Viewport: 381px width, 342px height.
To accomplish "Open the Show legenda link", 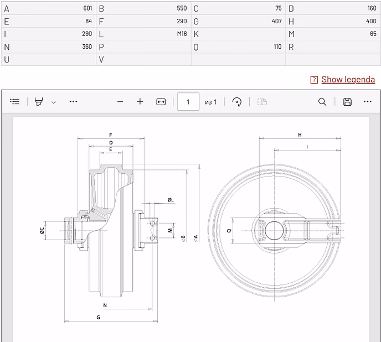I will (x=348, y=80).
